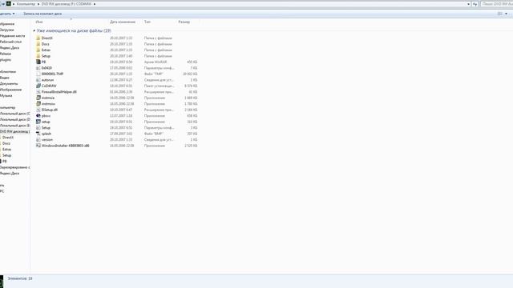Image resolution: width=513 pixels, height=288 pixels.
Task: Open Недавние места in the sidebar
Action: (13, 36)
